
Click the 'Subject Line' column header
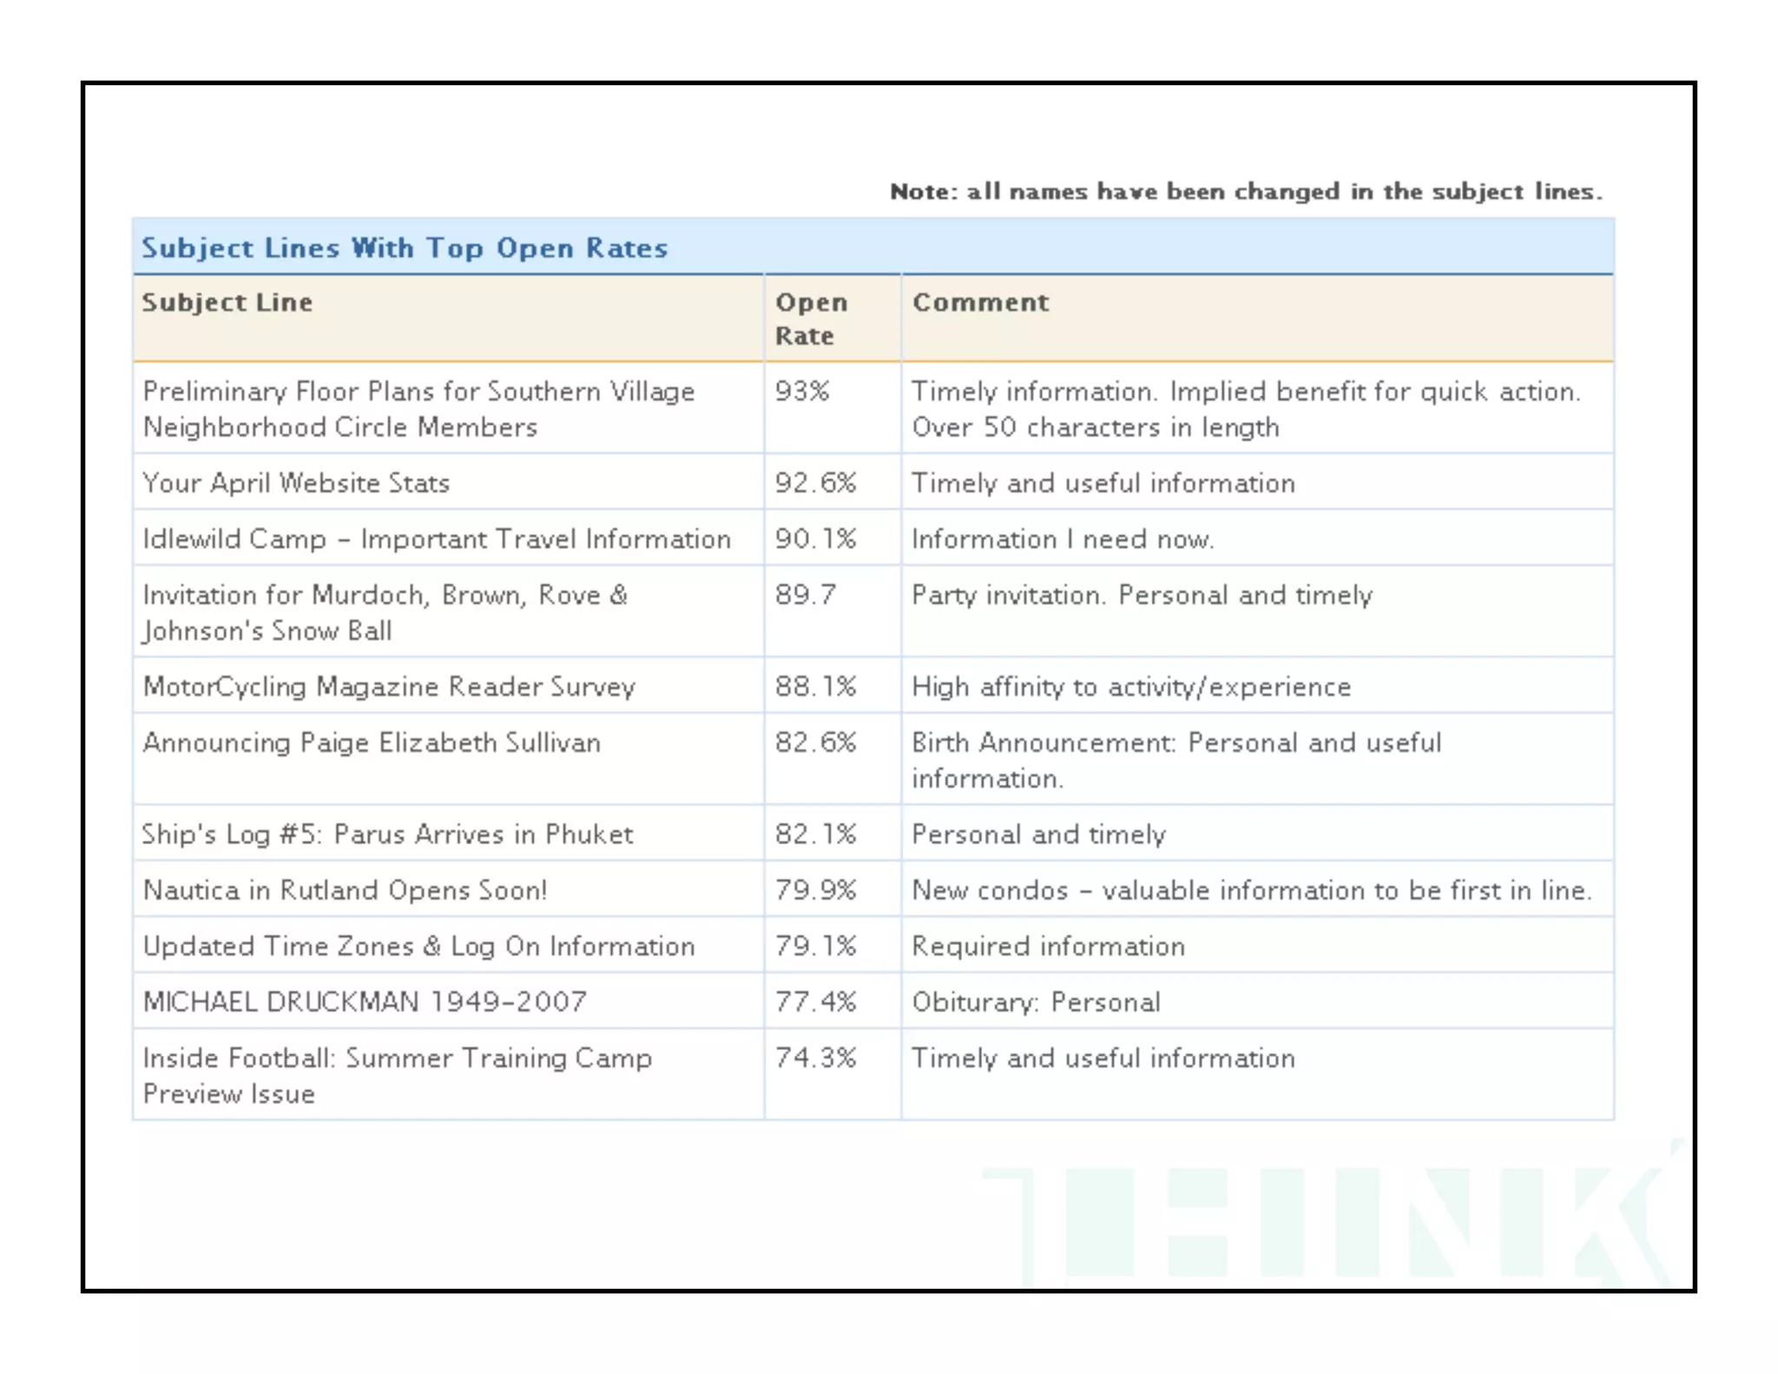(x=227, y=302)
